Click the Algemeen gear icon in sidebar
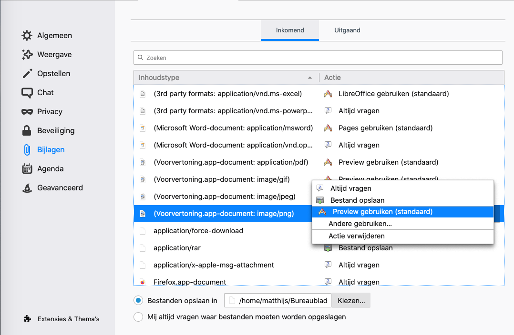The height and width of the screenshot is (335, 514). (27, 36)
